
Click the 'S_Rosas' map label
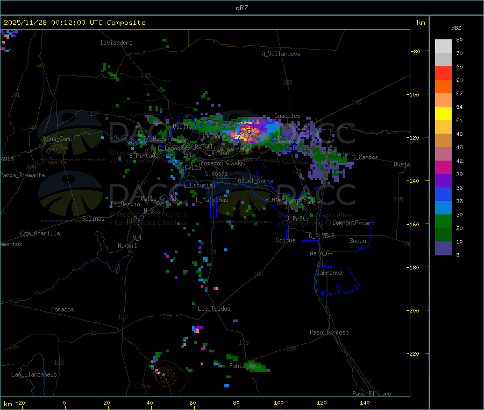point(216,174)
